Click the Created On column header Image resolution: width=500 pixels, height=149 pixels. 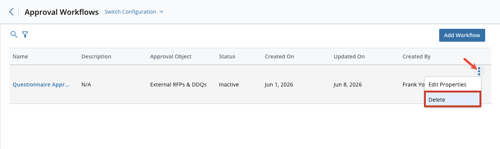(279, 56)
